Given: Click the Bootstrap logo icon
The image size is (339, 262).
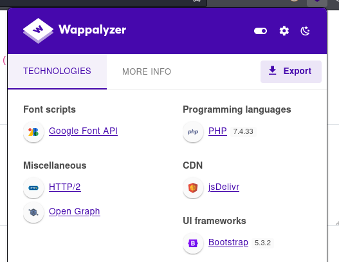Looking at the screenshot, I should 193,243.
